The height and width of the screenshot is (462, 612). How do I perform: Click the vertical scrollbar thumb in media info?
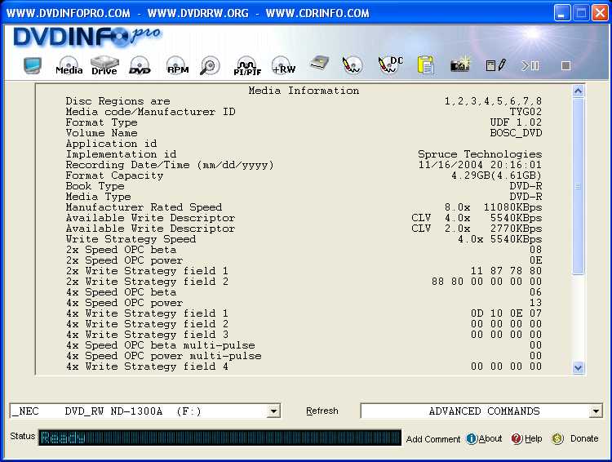point(578,186)
